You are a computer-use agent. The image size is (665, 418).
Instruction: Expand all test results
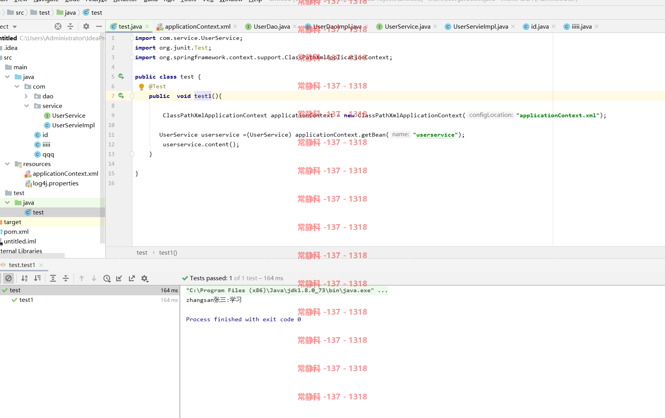pos(53,278)
